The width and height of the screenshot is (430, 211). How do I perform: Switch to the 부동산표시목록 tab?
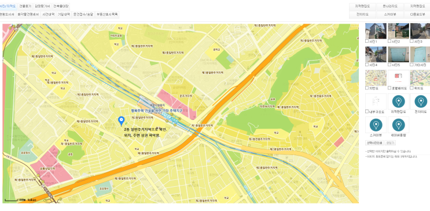tap(107, 14)
